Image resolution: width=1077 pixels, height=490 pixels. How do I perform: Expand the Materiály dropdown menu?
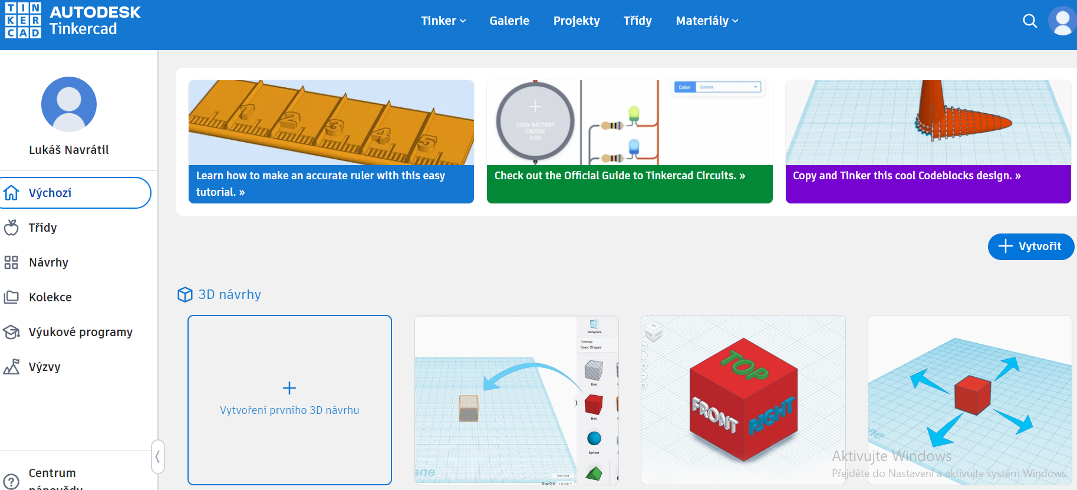[x=707, y=21]
